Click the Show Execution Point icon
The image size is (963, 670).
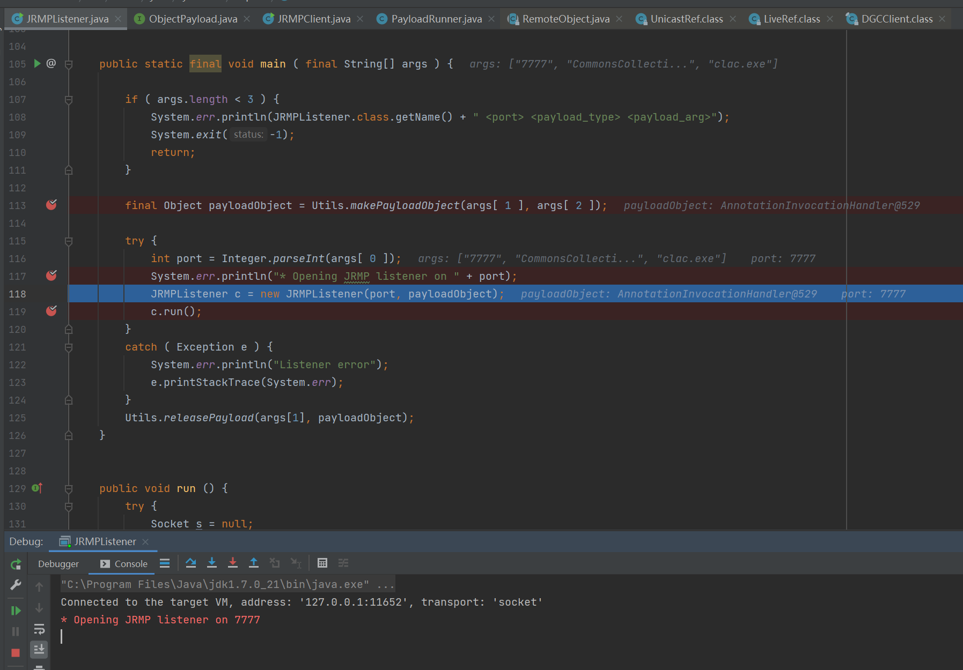pyautogui.click(x=165, y=563)
